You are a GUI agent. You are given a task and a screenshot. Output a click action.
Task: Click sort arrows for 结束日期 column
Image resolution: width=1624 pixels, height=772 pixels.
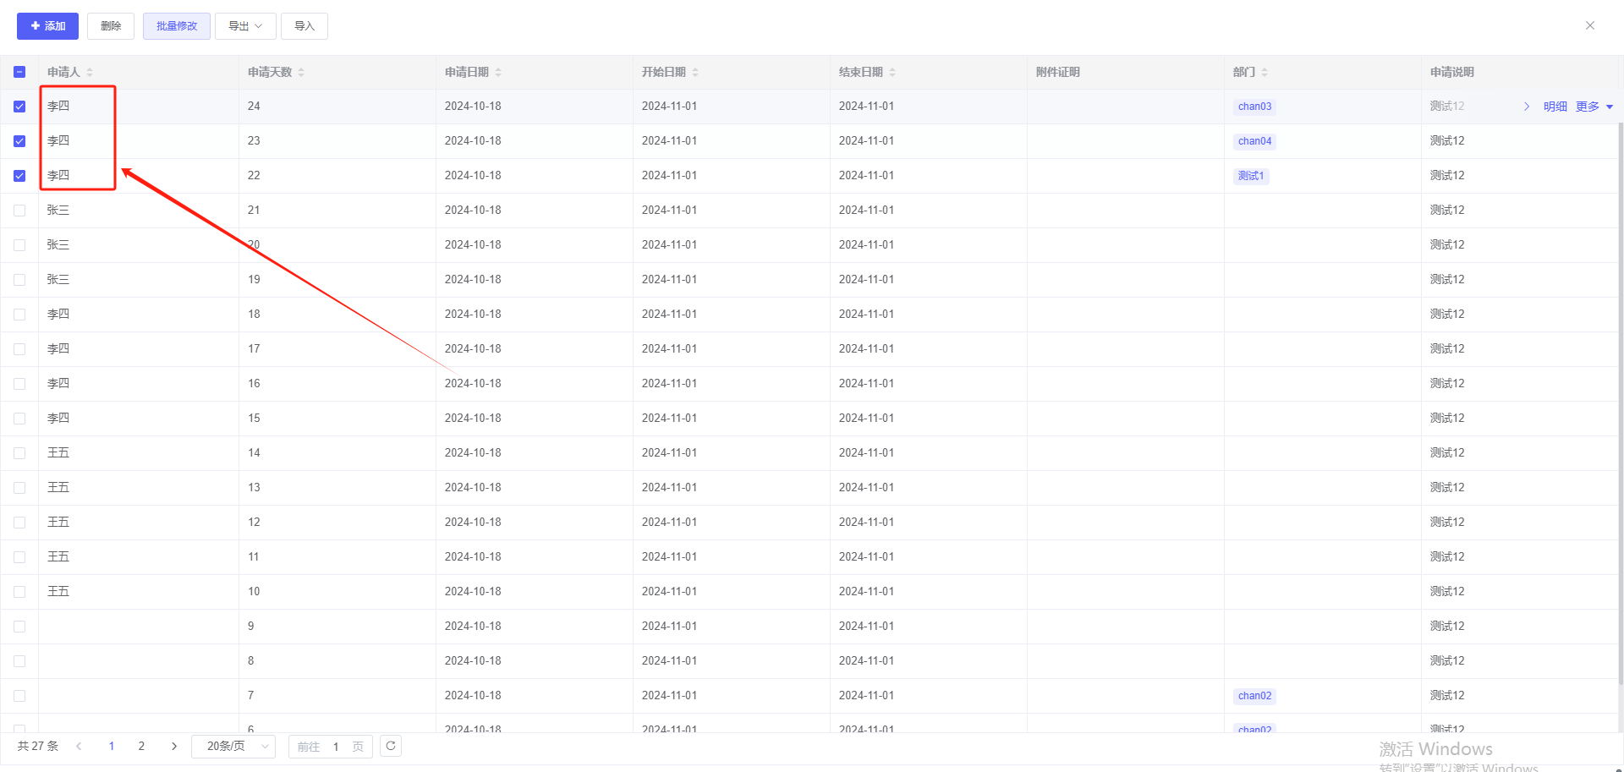pos(892,73)
